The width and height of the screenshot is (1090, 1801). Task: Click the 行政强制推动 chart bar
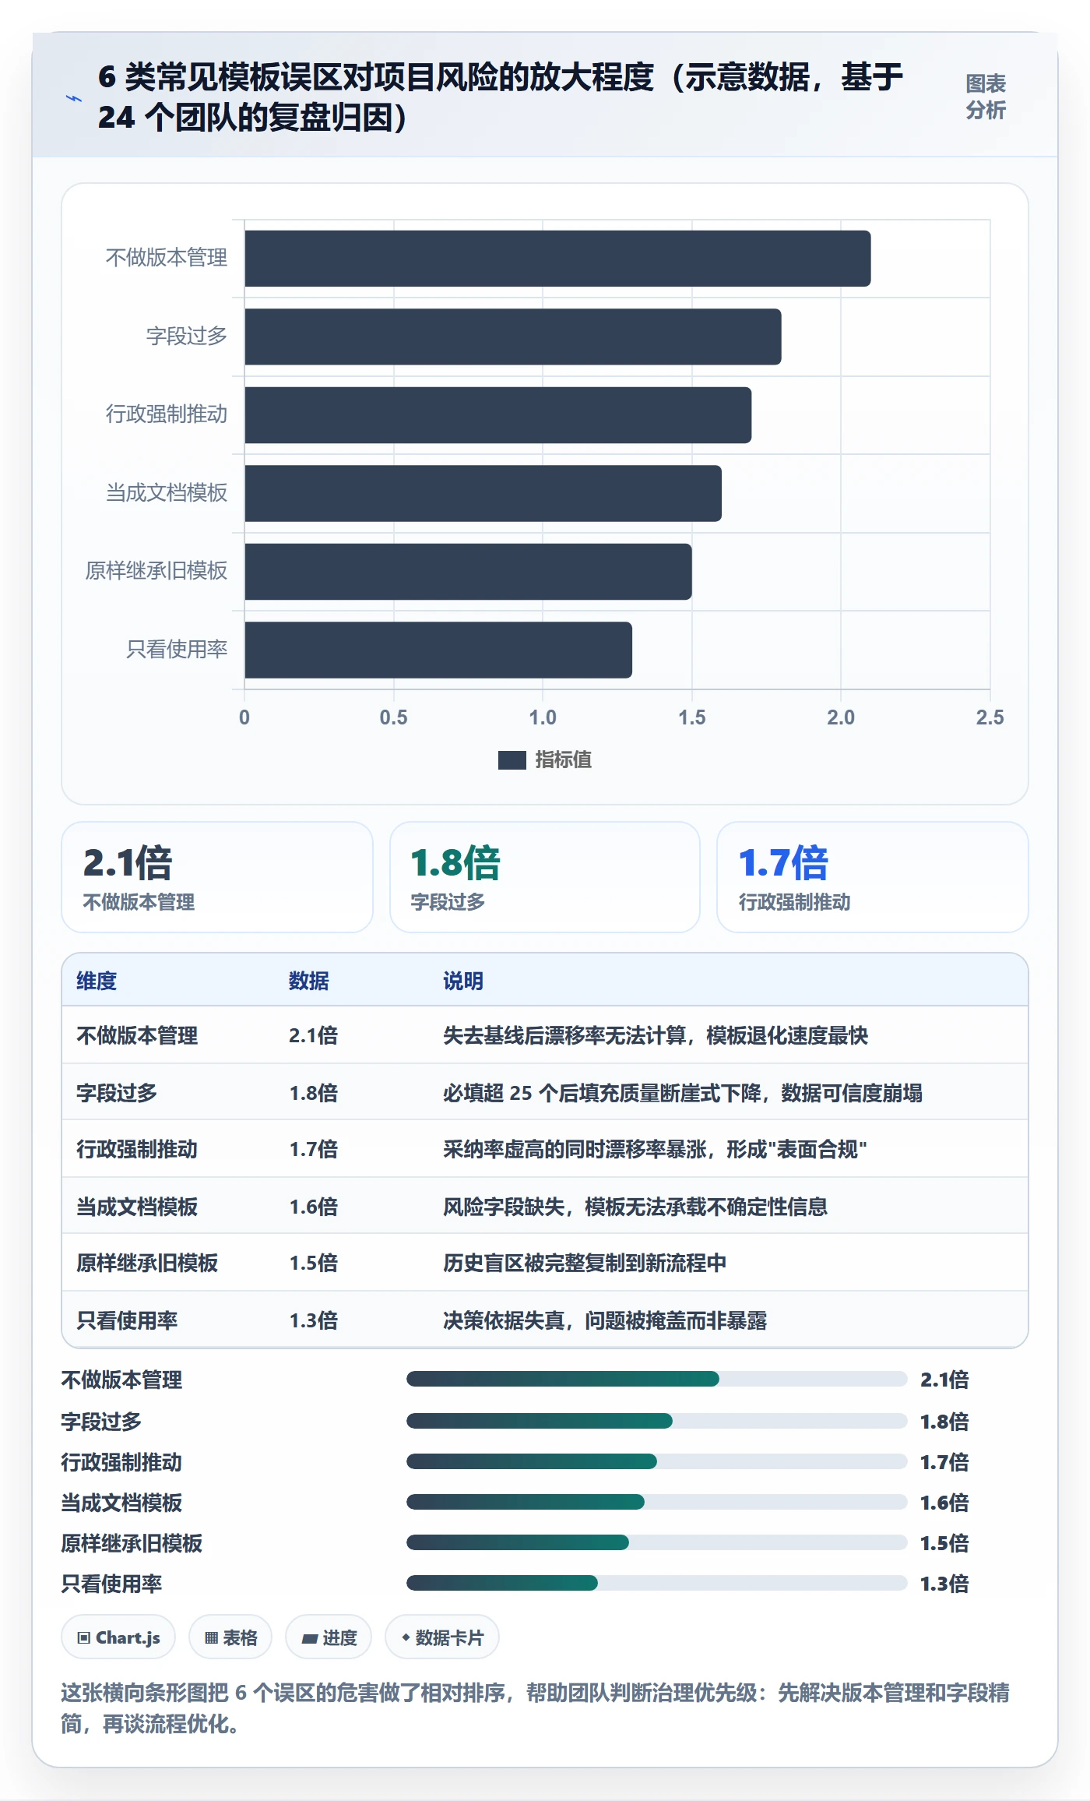[x=498, y=415]
